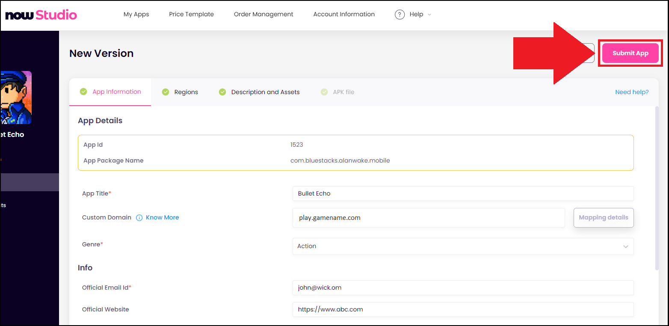Click the Help question mark icon
Image resolution: width=669 pixels, height=326 pixels.
click(x=400, y=15)
